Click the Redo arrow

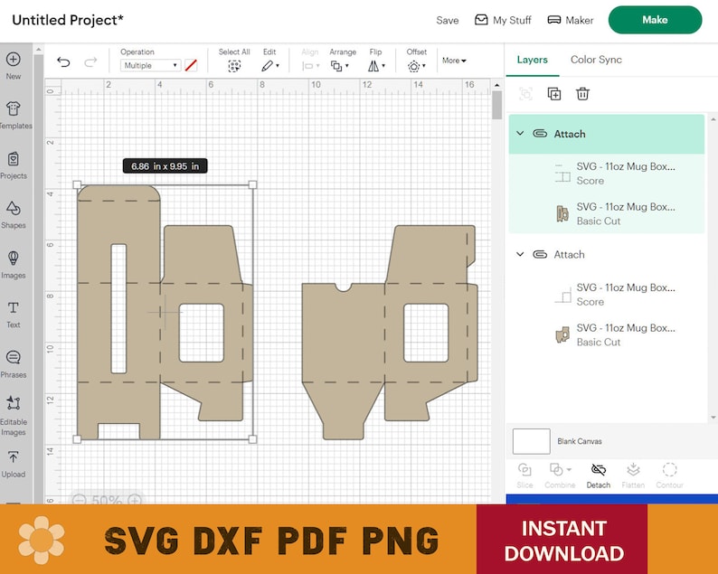click(90, 61)
